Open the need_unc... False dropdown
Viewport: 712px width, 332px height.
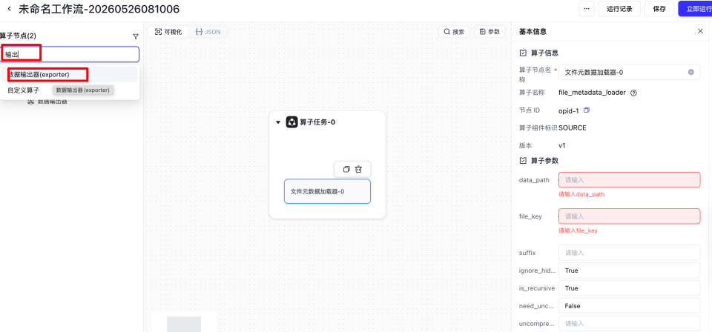pyautogui.click(x=630, y=306)
